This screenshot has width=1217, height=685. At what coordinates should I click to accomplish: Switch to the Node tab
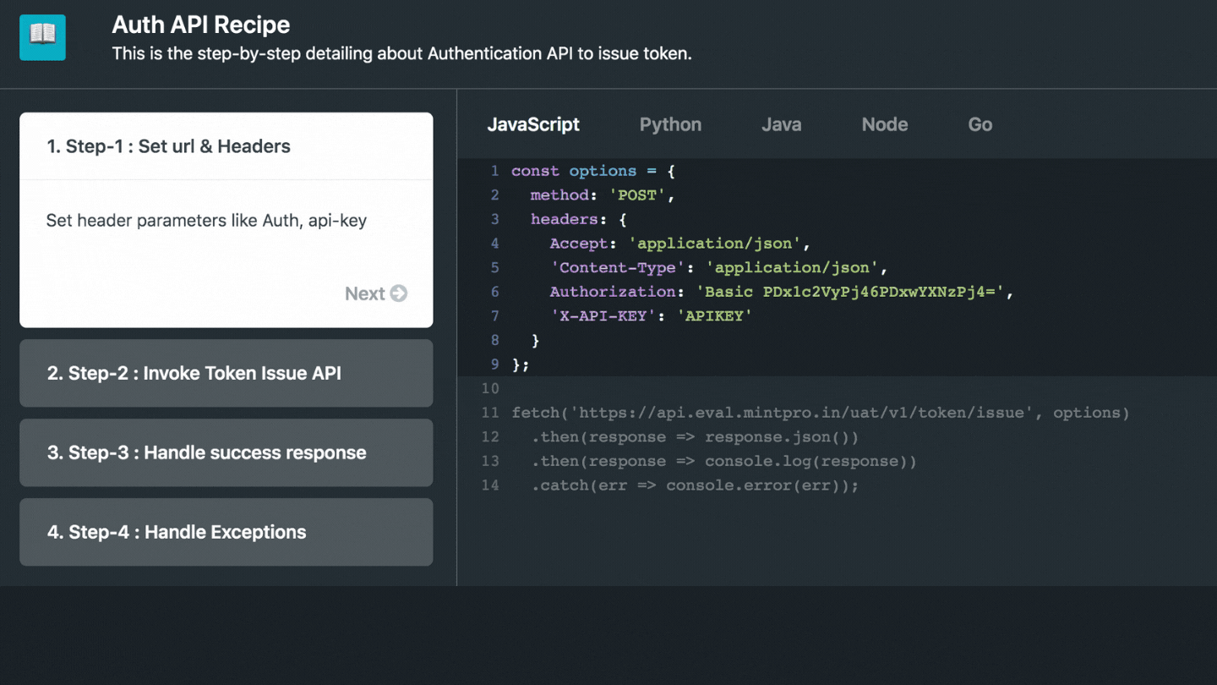(x=885, y=124)
